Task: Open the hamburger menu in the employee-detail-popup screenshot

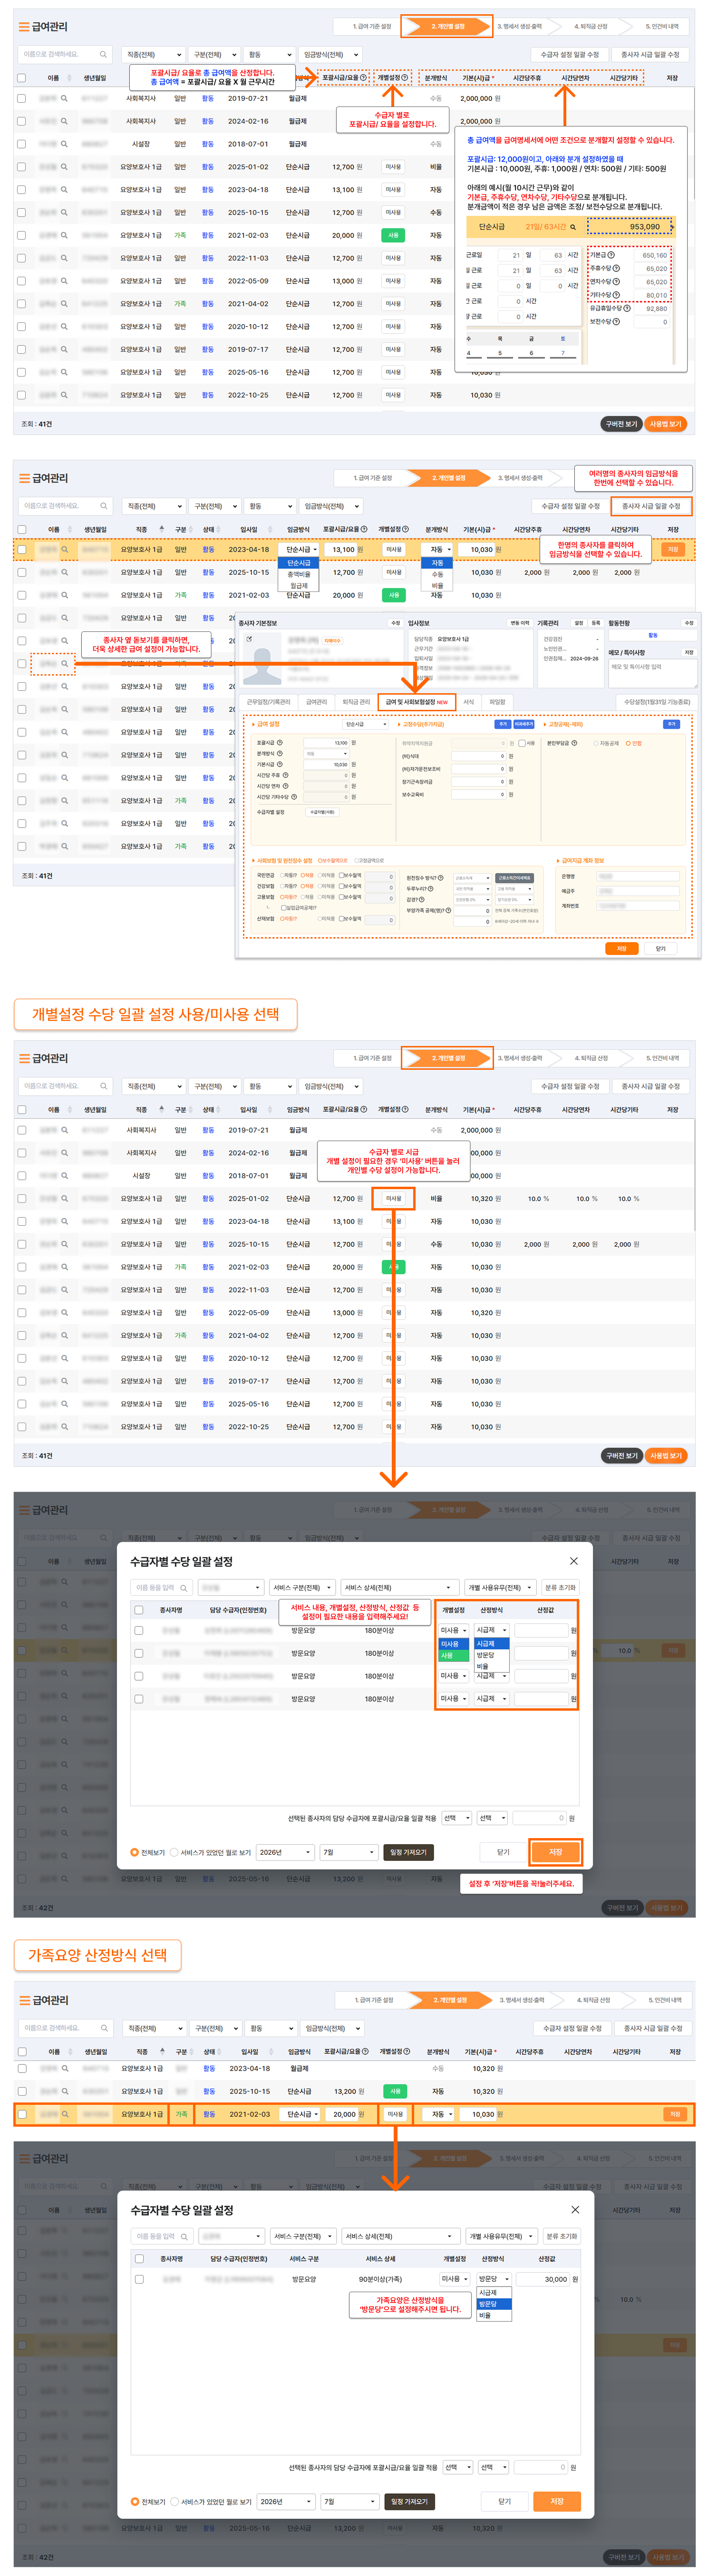Action: click(x=25, y=478)
